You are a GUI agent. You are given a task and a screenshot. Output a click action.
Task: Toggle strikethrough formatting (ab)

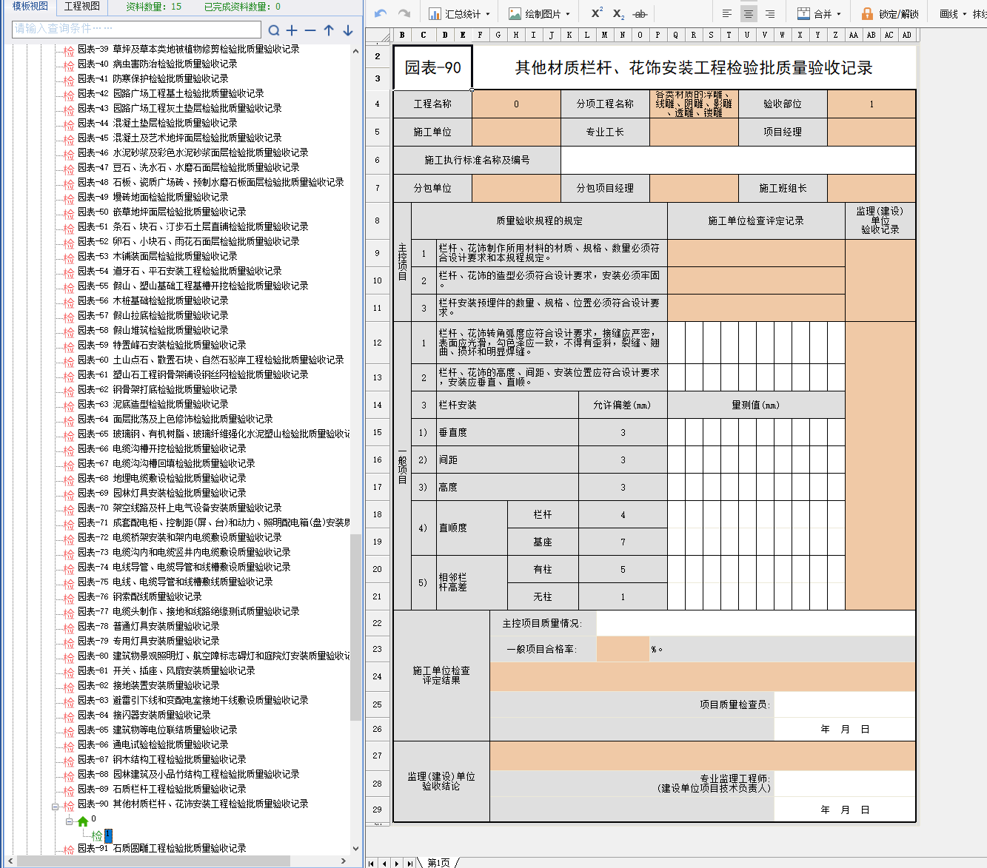(640, 13)
